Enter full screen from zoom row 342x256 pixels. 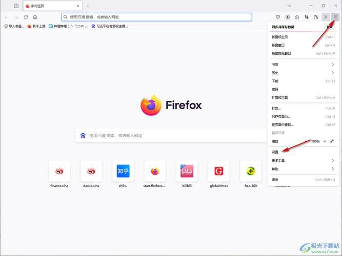[332, 141]
